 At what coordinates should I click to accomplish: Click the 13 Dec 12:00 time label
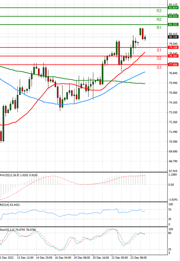pos(25,257)
